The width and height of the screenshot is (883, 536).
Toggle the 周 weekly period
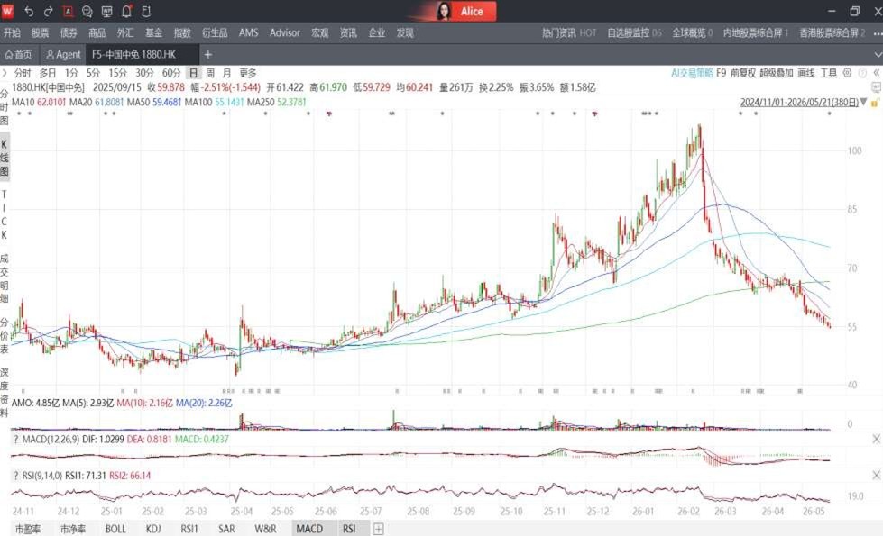point(210,73)
